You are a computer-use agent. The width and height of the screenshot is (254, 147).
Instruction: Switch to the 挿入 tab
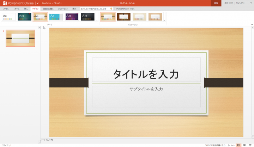pos(26,9)
